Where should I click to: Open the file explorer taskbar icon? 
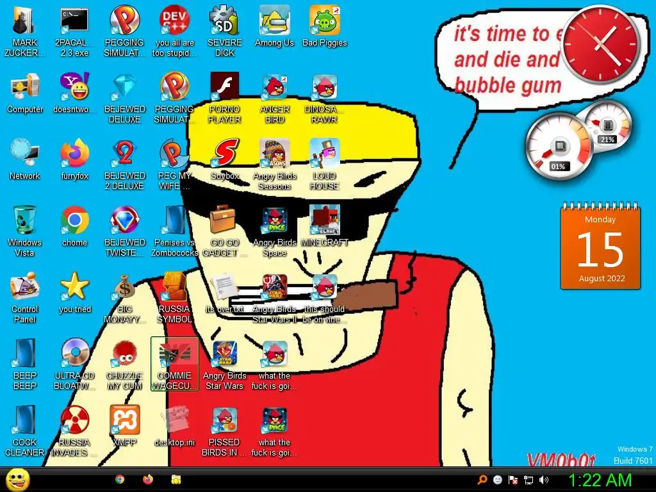pos(176,479)
